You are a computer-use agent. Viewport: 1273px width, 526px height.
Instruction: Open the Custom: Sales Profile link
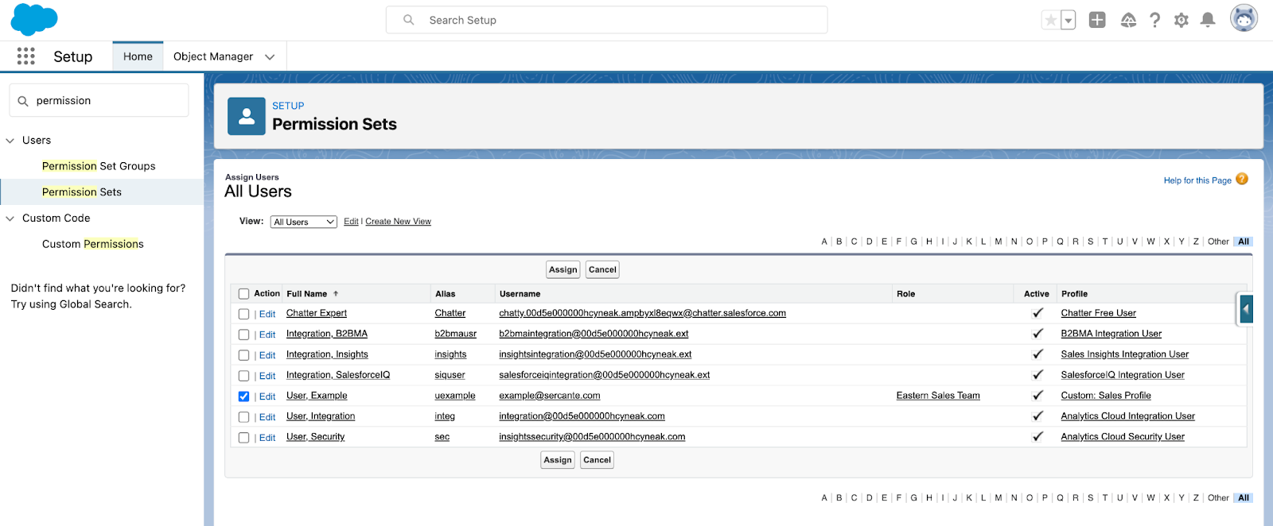coord(1106,396)
